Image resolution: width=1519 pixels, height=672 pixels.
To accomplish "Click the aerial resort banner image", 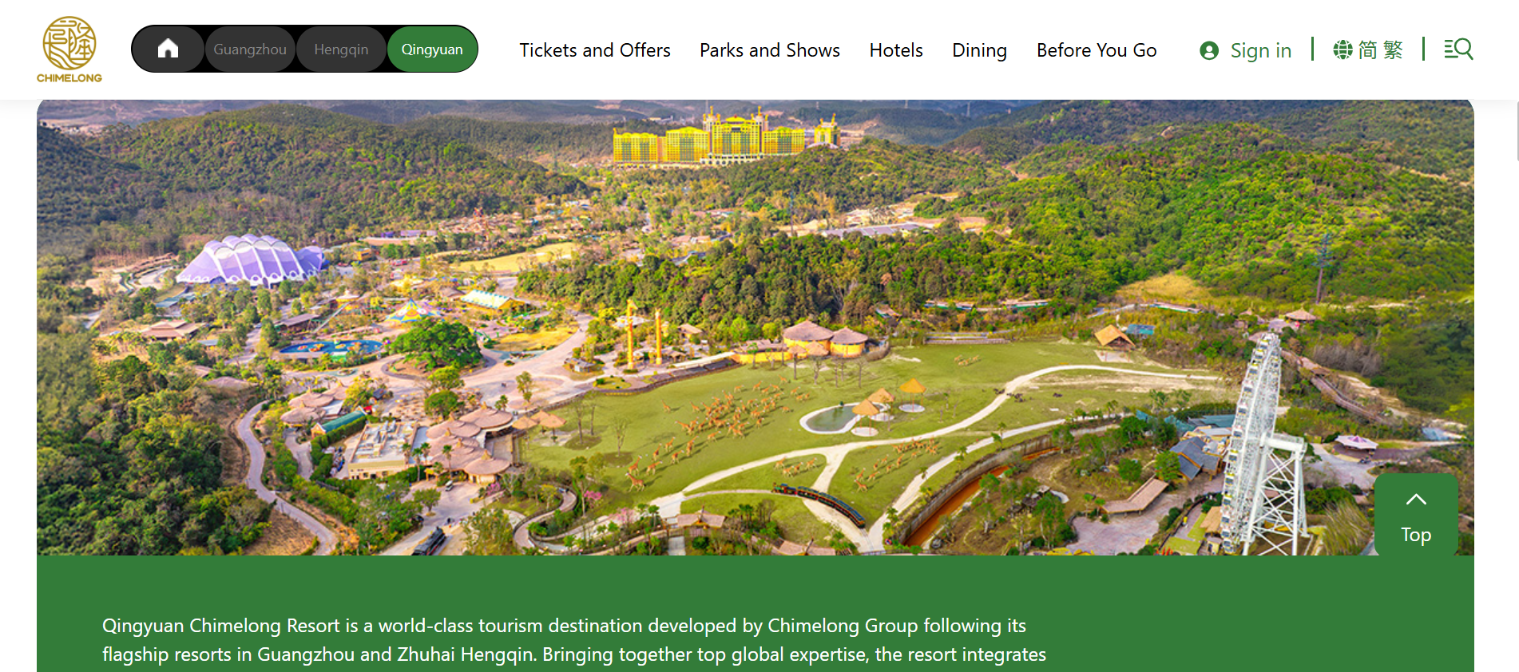I will pos(756,327).
